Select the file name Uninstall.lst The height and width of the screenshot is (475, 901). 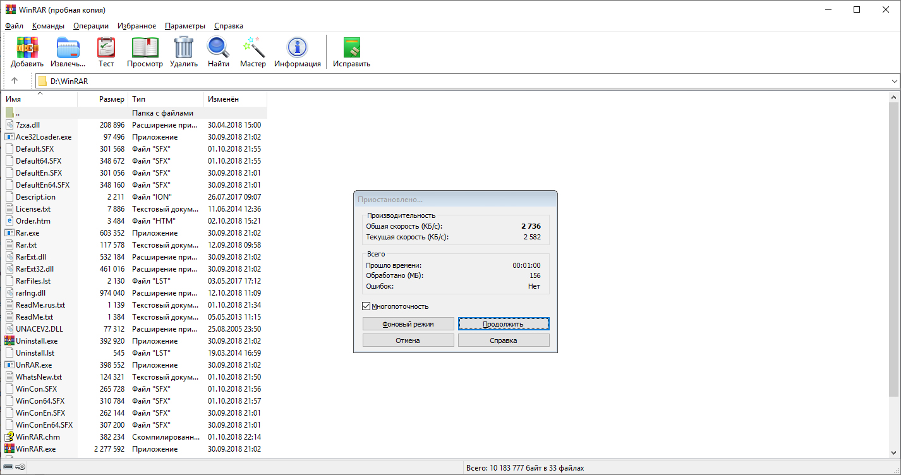[35, 353]
